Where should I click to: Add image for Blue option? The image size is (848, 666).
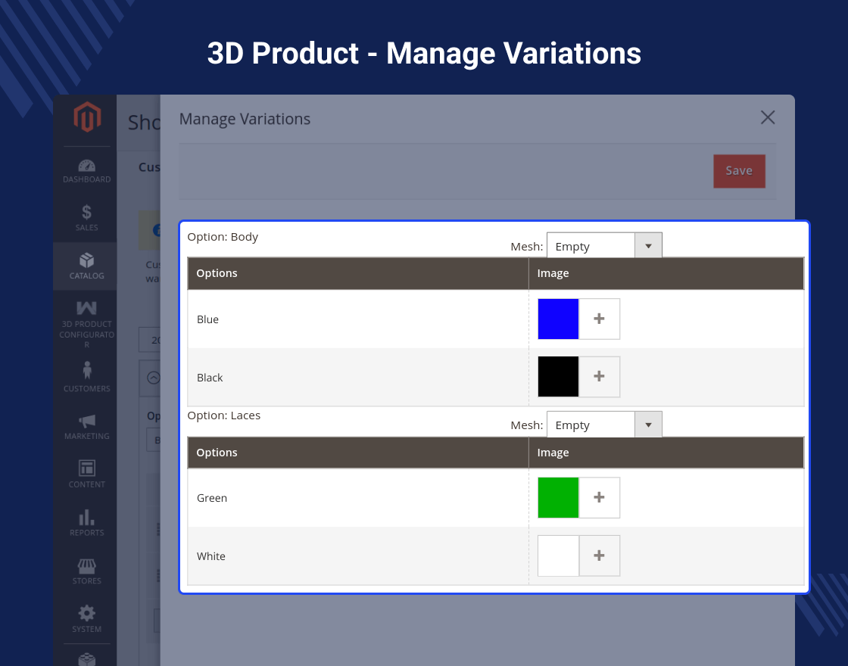tap(599, 319)
